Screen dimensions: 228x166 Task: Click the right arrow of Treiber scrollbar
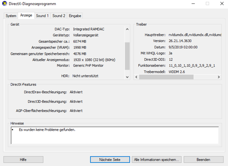pos(219,77)
